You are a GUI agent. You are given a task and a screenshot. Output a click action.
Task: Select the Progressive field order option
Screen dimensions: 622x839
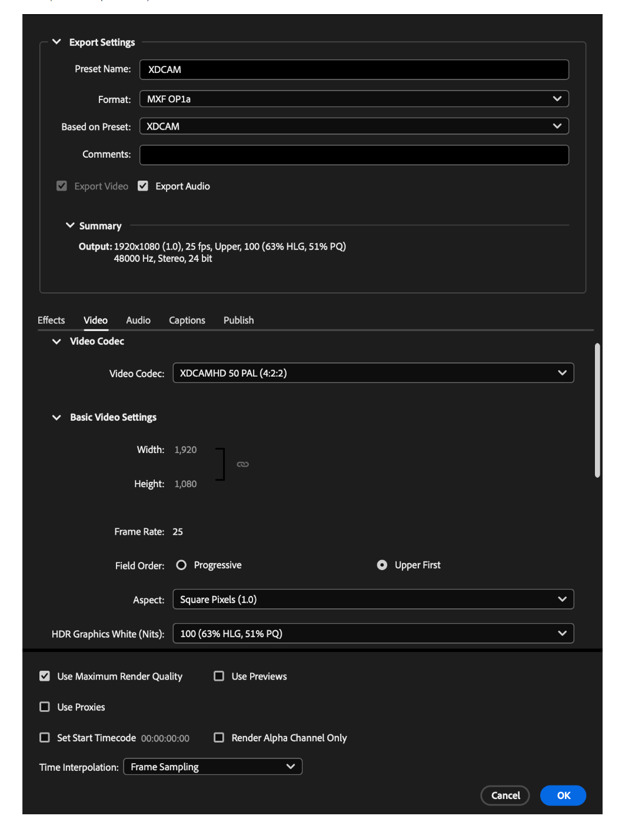(181, 565)
